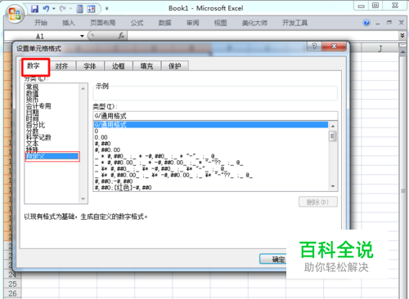The image size is (409, 299).
Task: Switch to the 对齐 tab
Action: tap(61, 66)
